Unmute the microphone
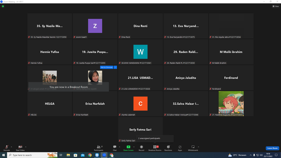This screenshot has height=158, width=281. click(x=7, y=148)
